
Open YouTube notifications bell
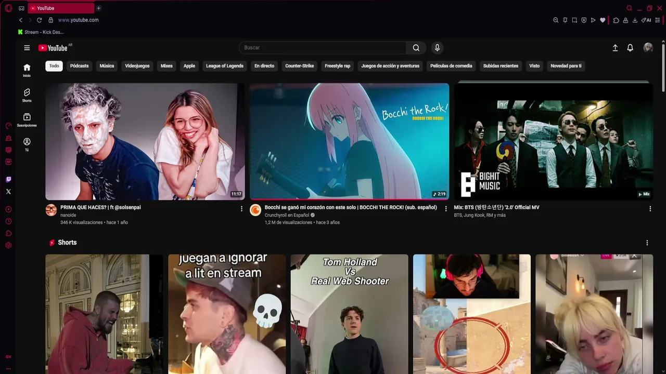tap(630, 48)
